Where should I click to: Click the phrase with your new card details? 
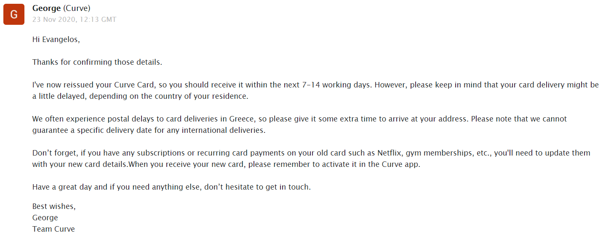coord(80,164)
